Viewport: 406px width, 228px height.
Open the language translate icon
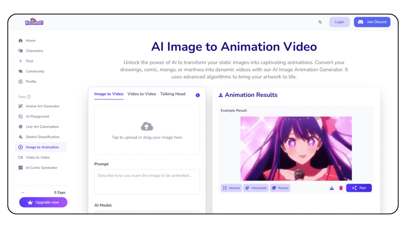click(320, 22)
